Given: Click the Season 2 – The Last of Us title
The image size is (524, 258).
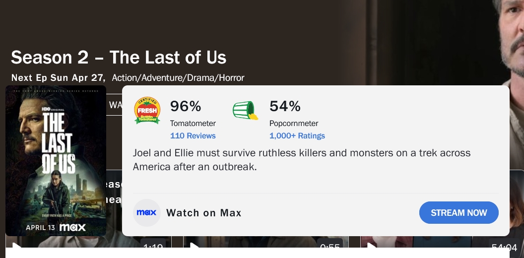Looking at the screenshot, I should [x=119, y=58].
